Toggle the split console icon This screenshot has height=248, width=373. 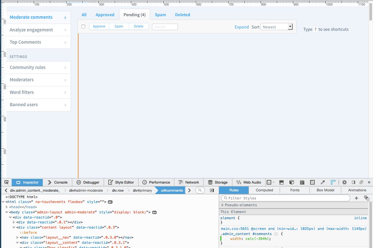281,182
